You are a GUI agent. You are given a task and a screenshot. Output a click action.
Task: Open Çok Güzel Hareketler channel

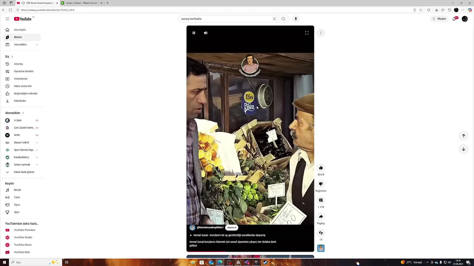pos(22,128)
